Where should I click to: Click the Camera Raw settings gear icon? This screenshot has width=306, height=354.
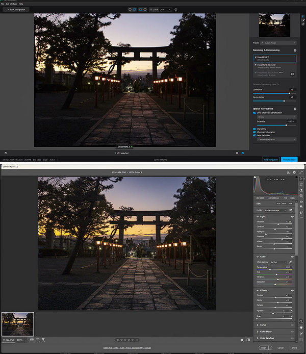(294, 172)
